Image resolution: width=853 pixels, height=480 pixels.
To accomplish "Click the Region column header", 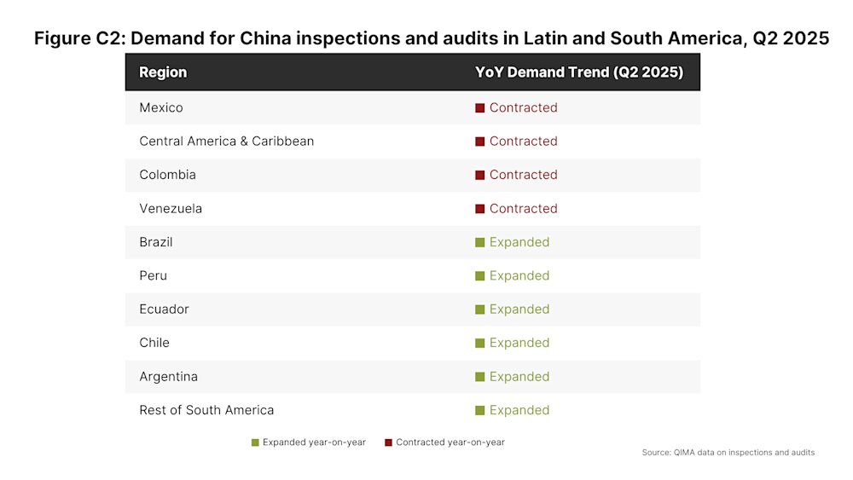I will 163,72.
